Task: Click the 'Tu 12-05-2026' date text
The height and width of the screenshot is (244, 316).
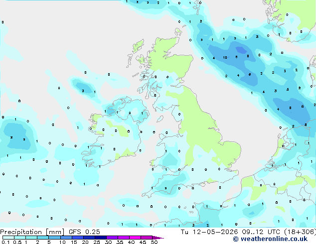Action: [209, 232]
